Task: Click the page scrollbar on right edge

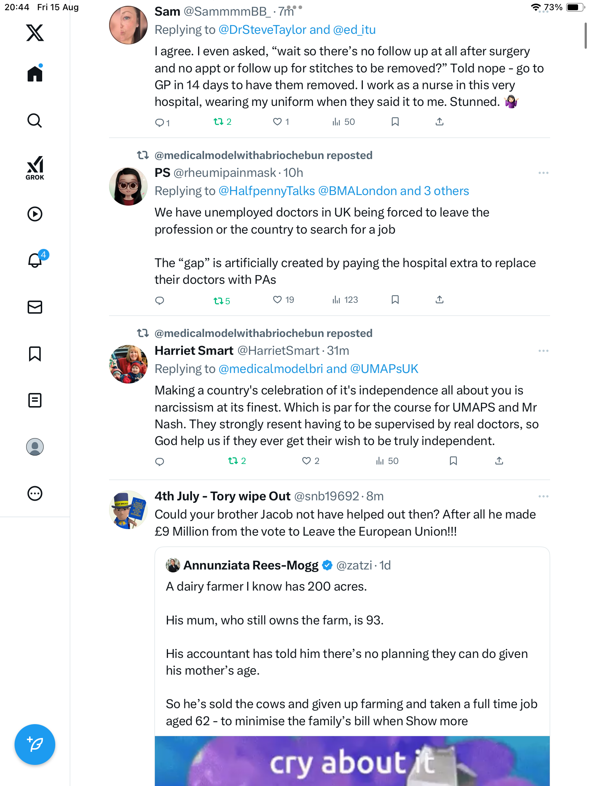Action: pos(585,36)
